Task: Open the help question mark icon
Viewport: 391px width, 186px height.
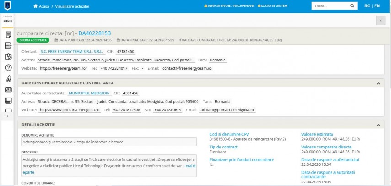Action: coord(8,67)
